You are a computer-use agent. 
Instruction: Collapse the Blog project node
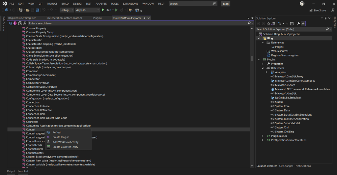pos(259,38)
